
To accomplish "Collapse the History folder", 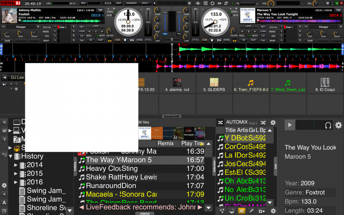I will 10,157.
